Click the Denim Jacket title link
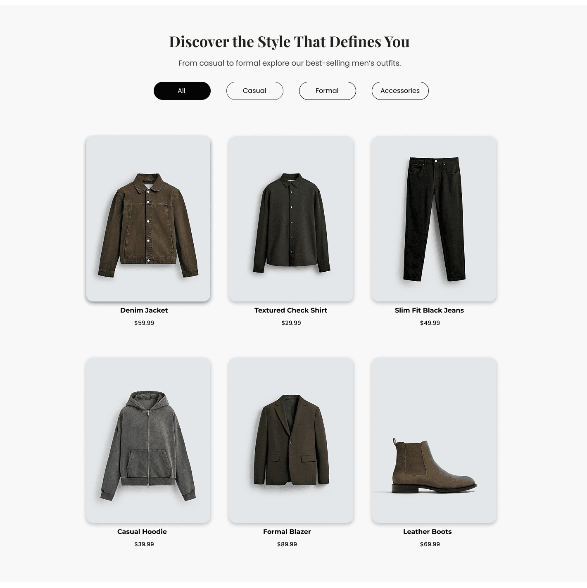The image size is (587, 588). (144, 310)
